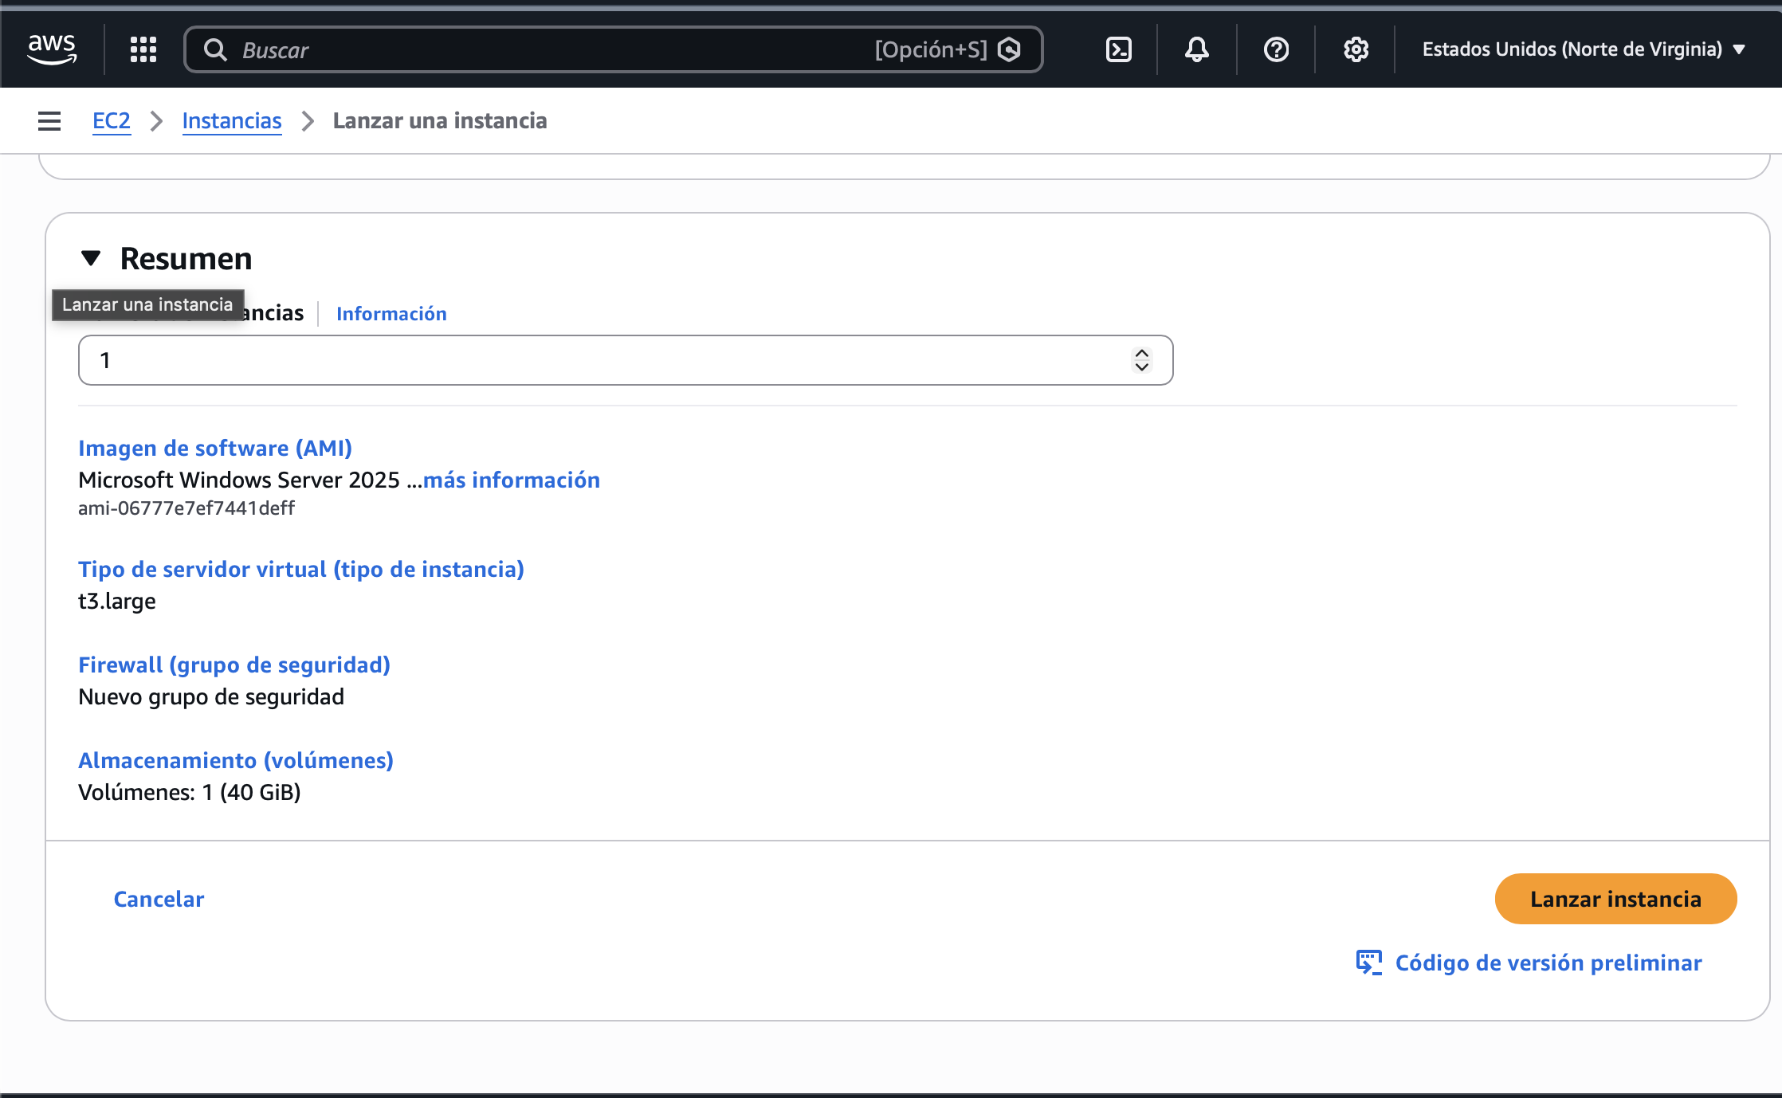Toggle the hamburger side navigation menu
This screenshot has width=1782, height=1098.
(x=49, y=121)
